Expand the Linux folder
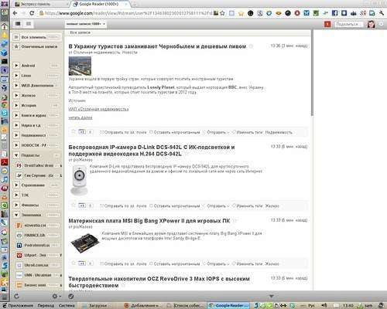Image resolution: width=387 pixels, height=309 pixels. click(16, 76)
